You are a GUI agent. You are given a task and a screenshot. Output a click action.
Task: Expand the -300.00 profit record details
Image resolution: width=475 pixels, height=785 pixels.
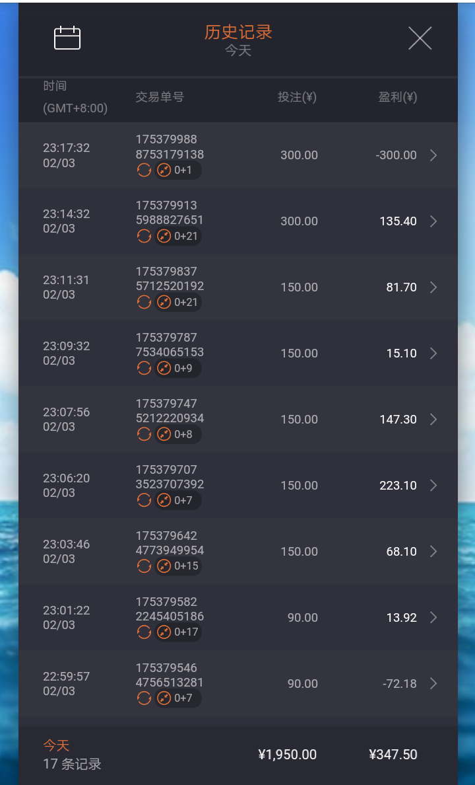point(433,155)
